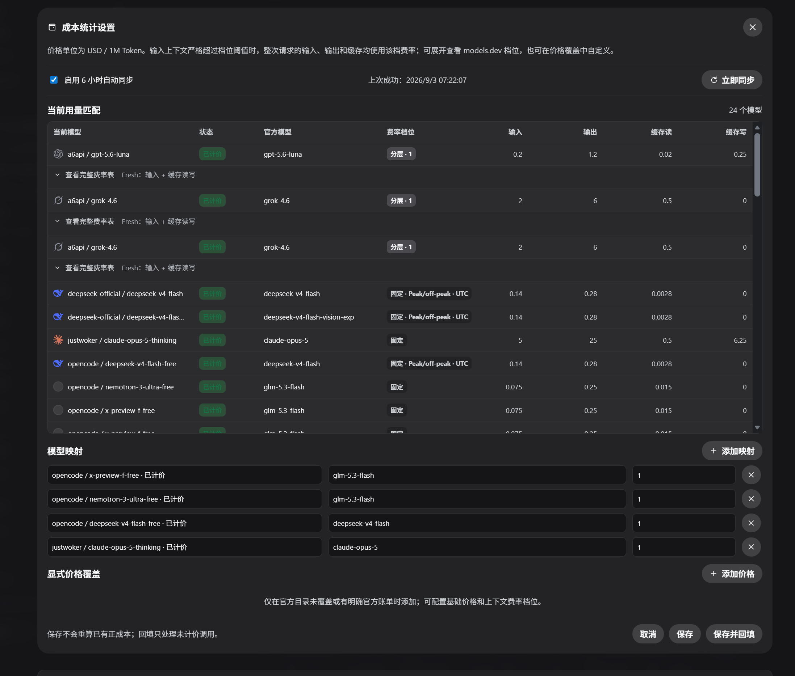Screen dimensions: 795x676
Task: Click the deepseek-v4-flash target model field
Action: pos(477,523)
